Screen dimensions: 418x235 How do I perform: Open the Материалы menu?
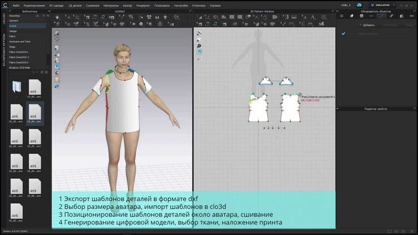[111, 5]
